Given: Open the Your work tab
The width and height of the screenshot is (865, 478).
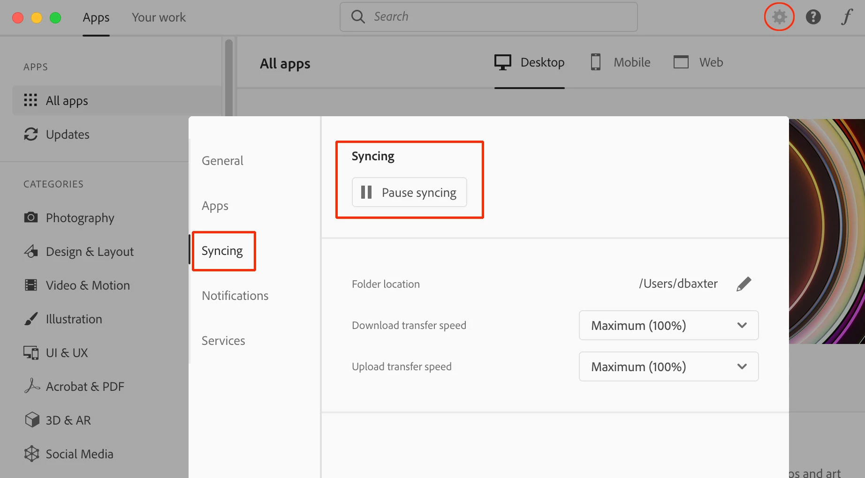Looking at the screenshot, I should tap(159, 17).
